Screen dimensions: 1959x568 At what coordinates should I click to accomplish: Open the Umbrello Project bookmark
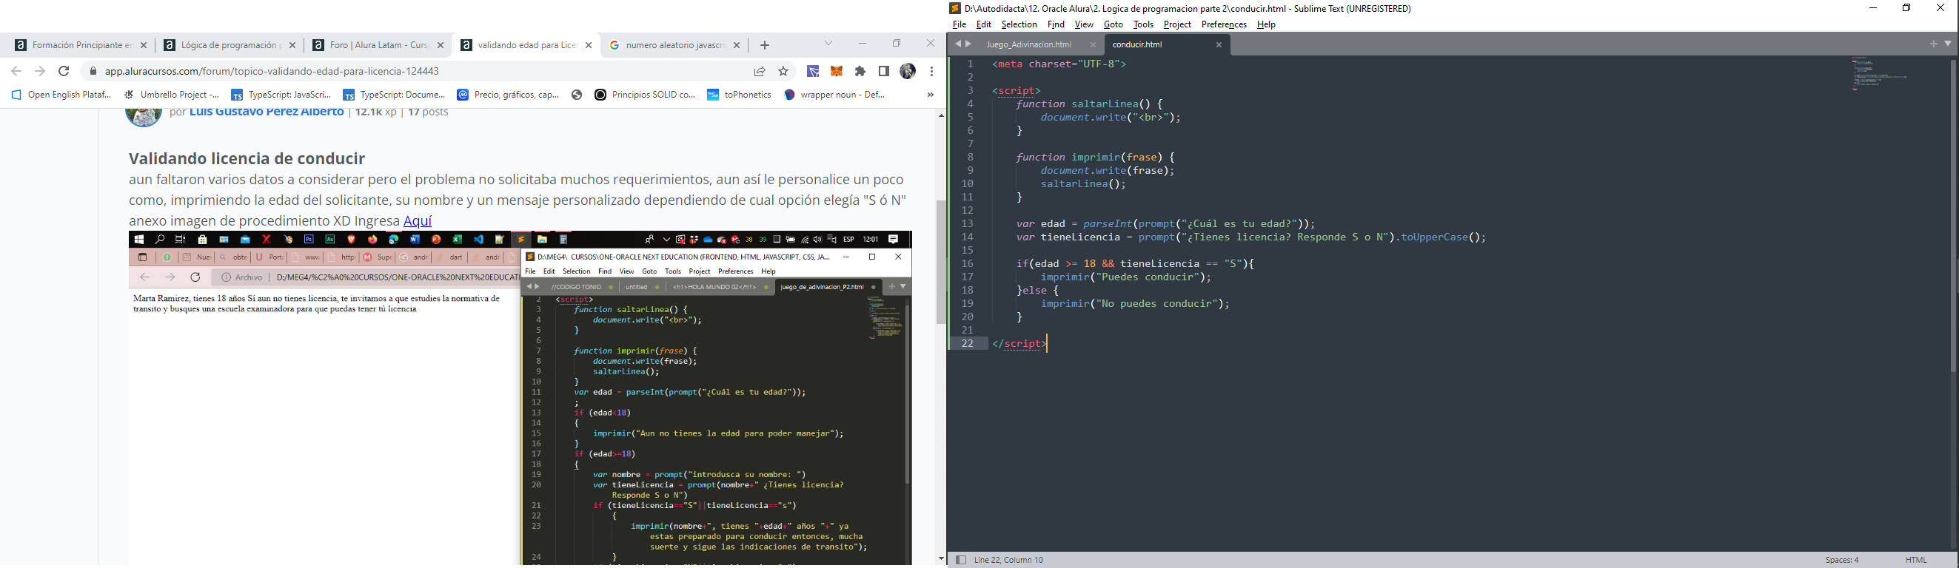point(172,95)
